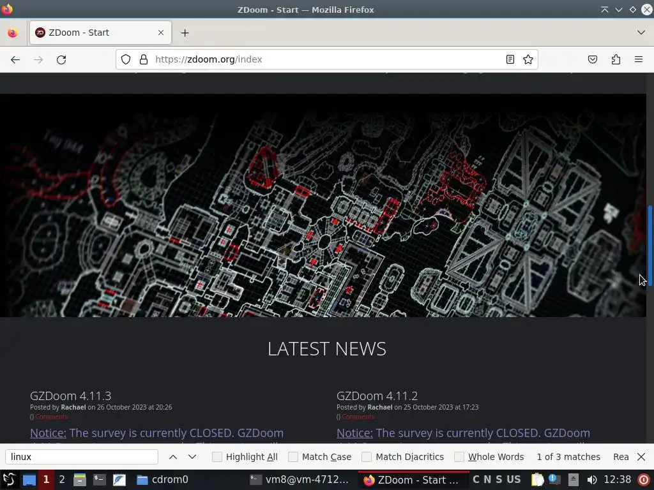Click the 1 of 3 matches text

tap(568, 457)
